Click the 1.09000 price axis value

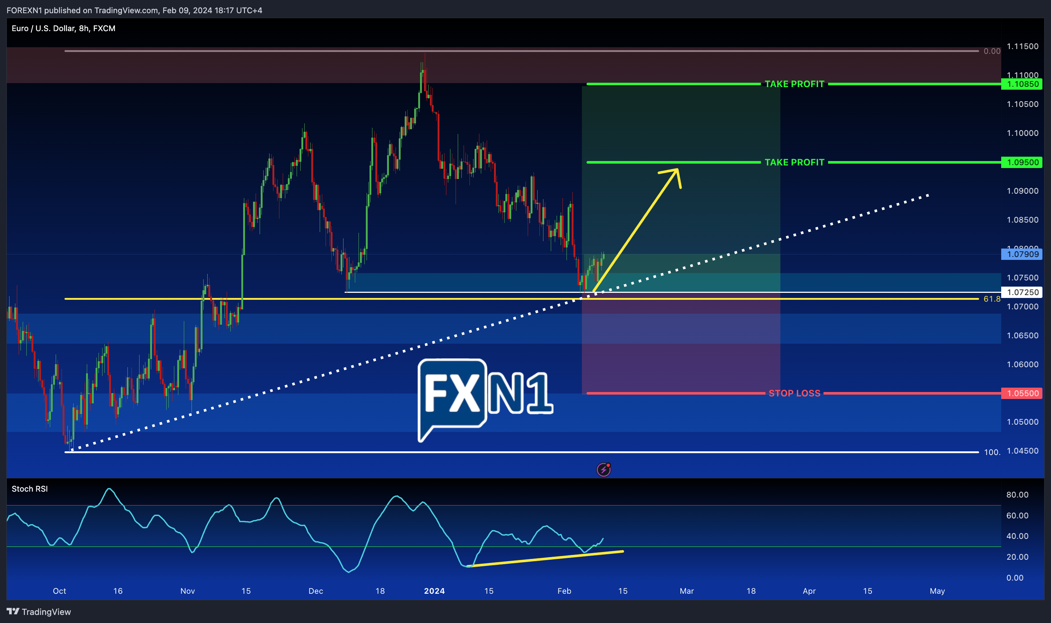(x=1022, y=191)
